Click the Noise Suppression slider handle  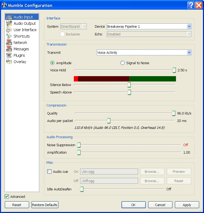[x=79, y=145]
